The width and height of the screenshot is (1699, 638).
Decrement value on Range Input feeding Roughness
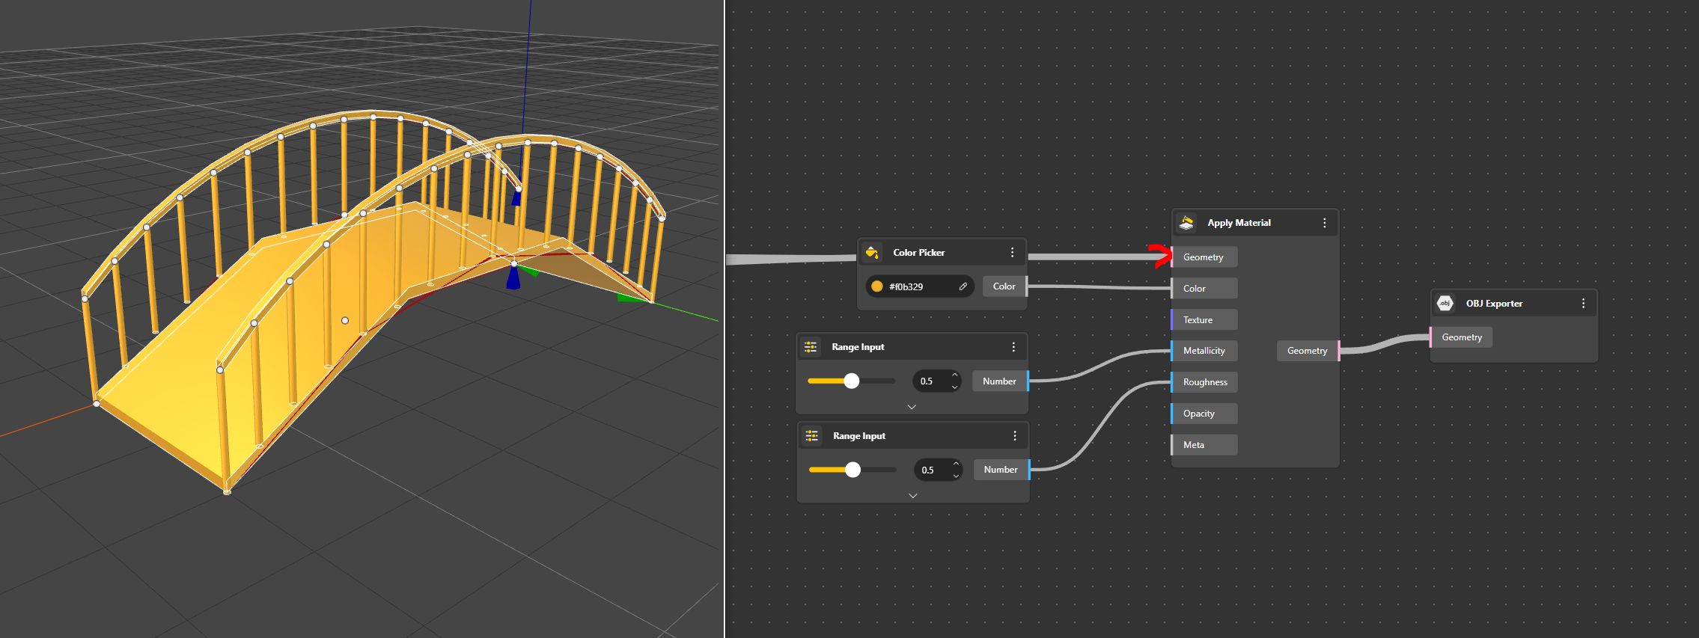click(957, 476)
